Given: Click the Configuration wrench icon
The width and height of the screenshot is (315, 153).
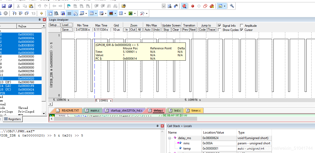Looking at the screenshot, I should click(x=232, y=6).
